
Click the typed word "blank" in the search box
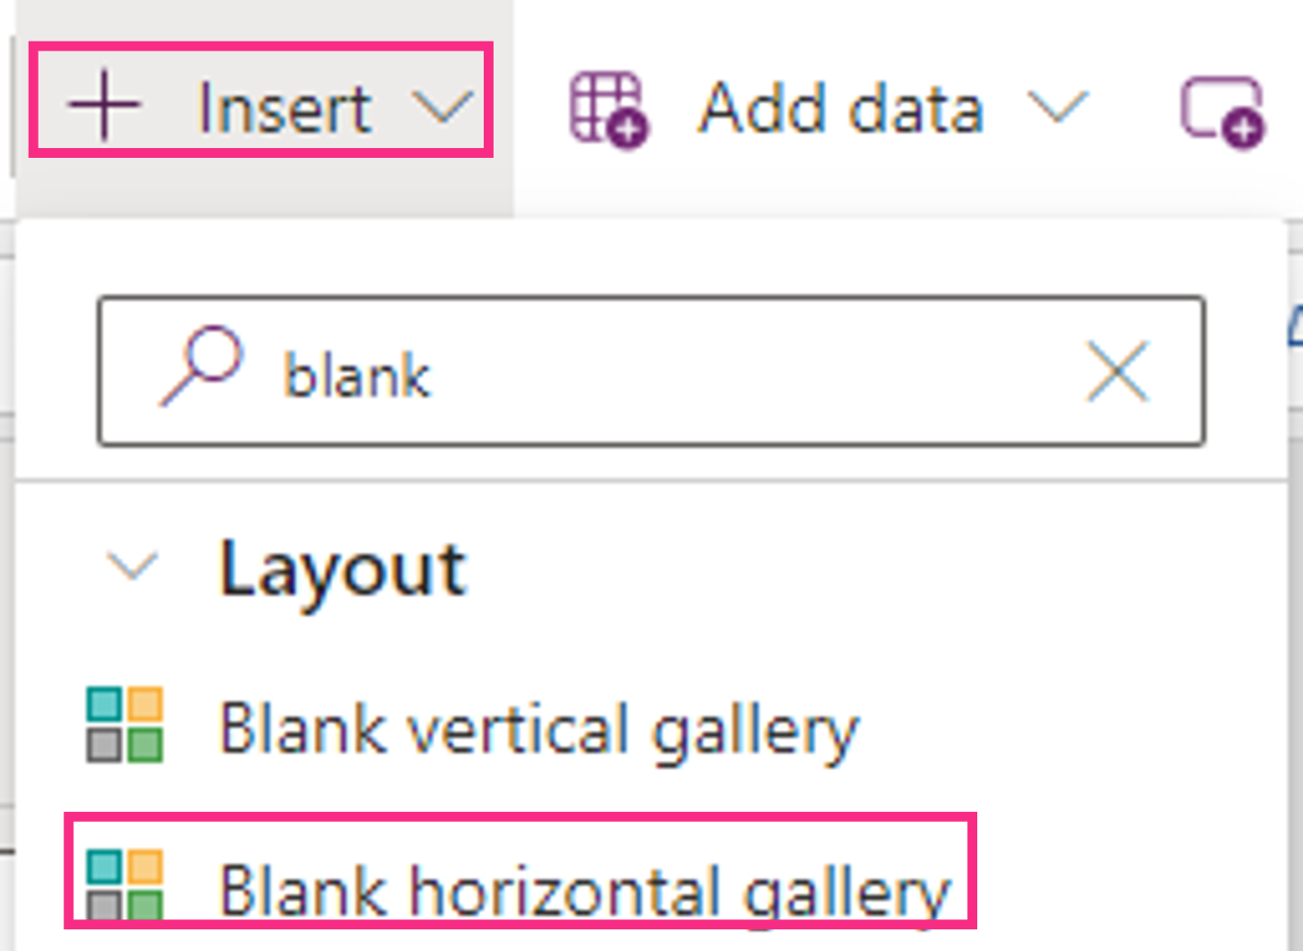click(x=357, y=375)
